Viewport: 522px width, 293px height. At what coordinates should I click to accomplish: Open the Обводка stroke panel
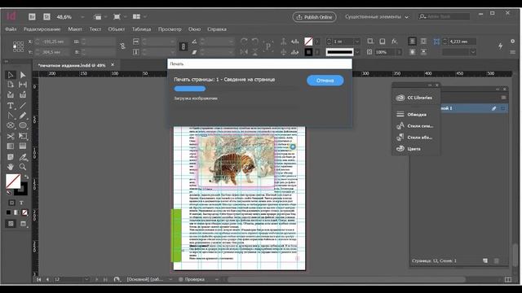[412, 114]
